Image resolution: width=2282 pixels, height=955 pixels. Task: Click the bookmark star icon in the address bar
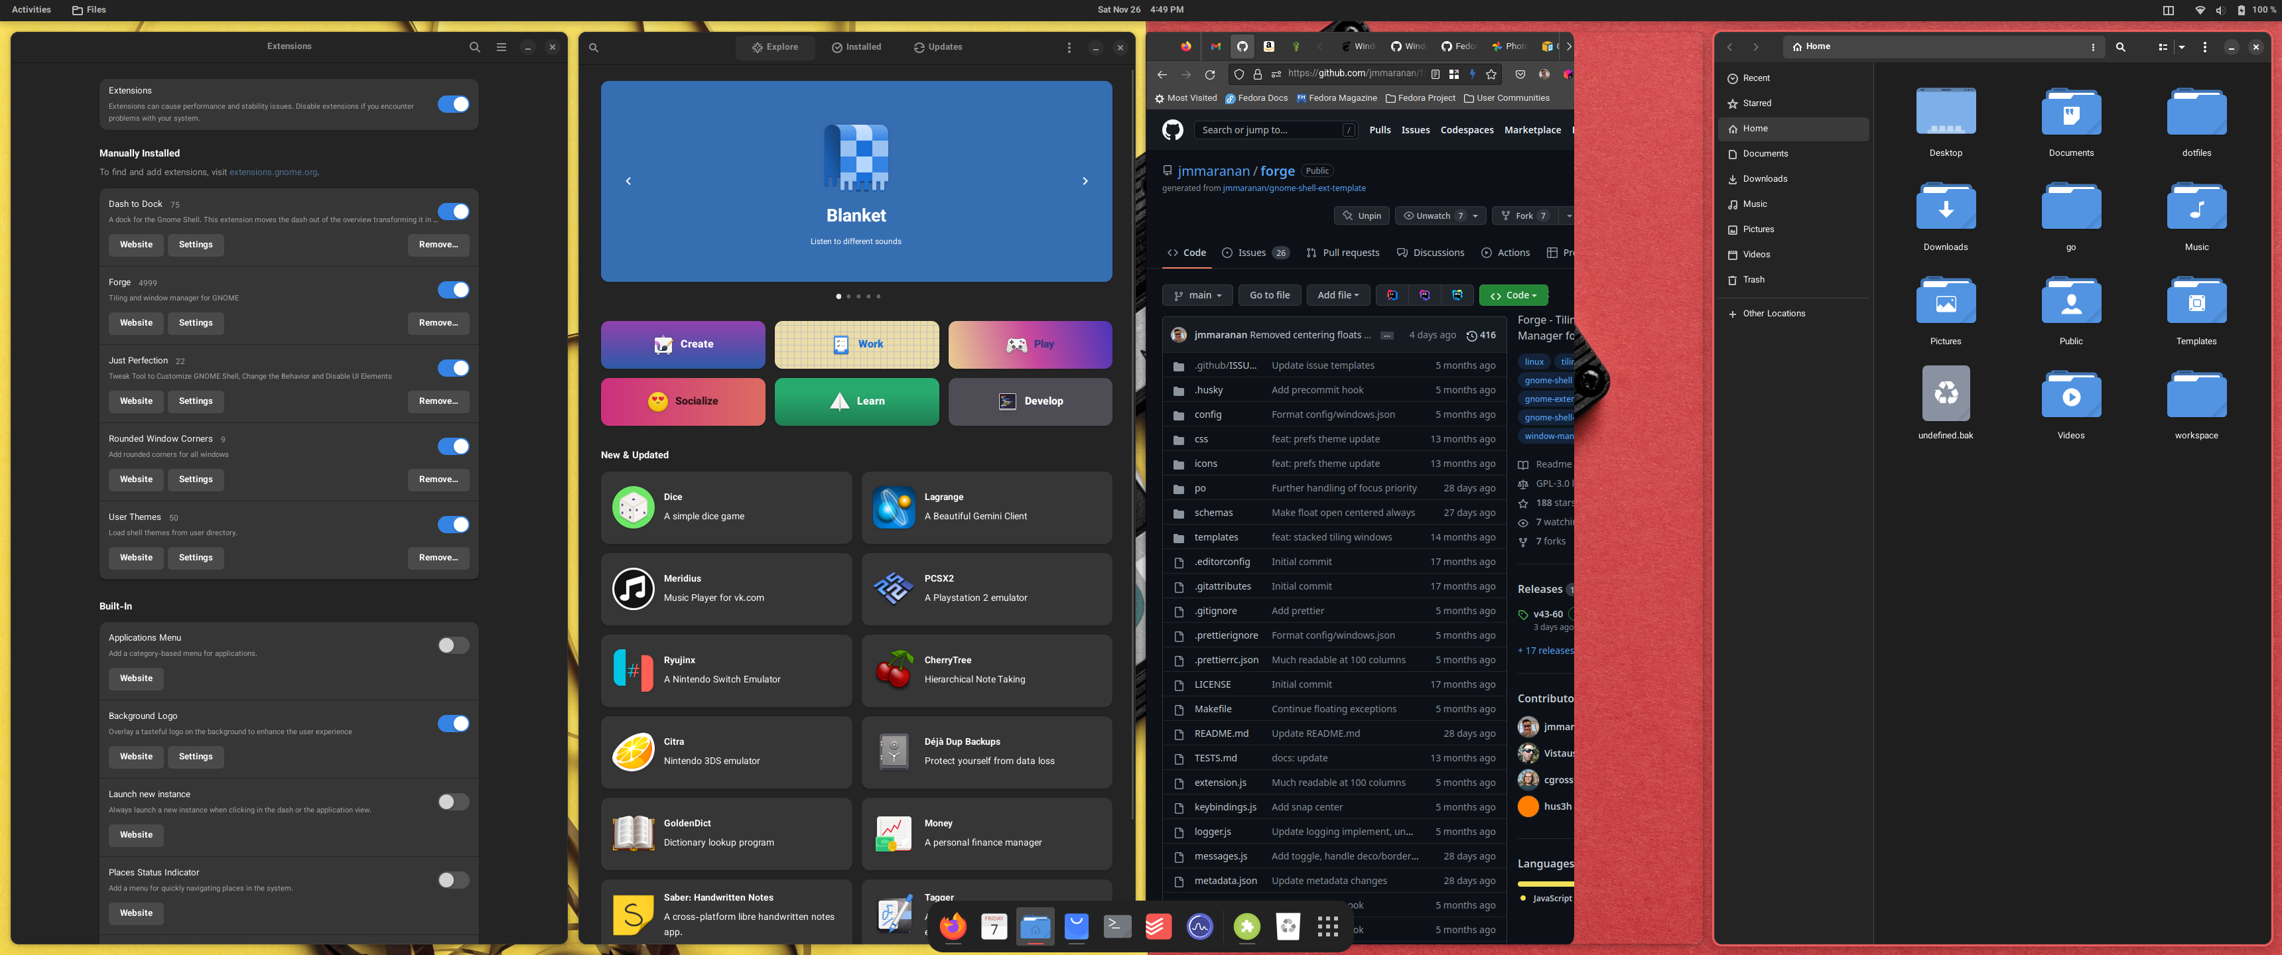pyautogui.click(x=1492, y=74)
